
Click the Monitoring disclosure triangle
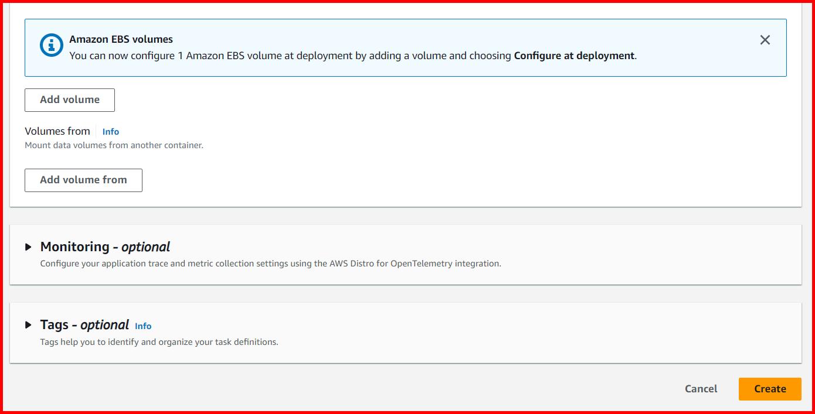click(x=29, y=247)
